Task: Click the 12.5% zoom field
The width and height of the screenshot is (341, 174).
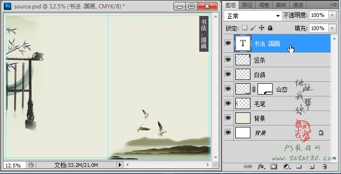Action: (14, 166)
